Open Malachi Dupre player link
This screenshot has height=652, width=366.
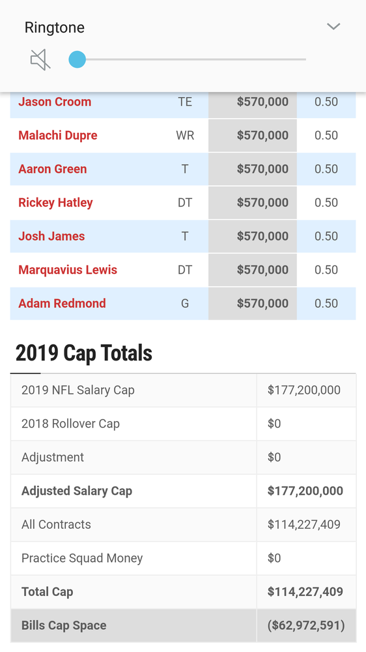[58, 136]
